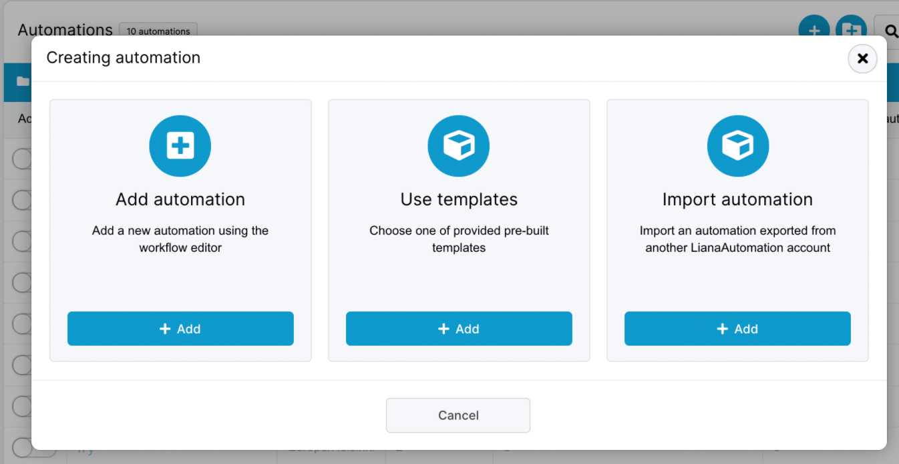Click the search magnifier icon at top right
The width and height of the screenshot is (899, 464).
[x=890, y=31]
